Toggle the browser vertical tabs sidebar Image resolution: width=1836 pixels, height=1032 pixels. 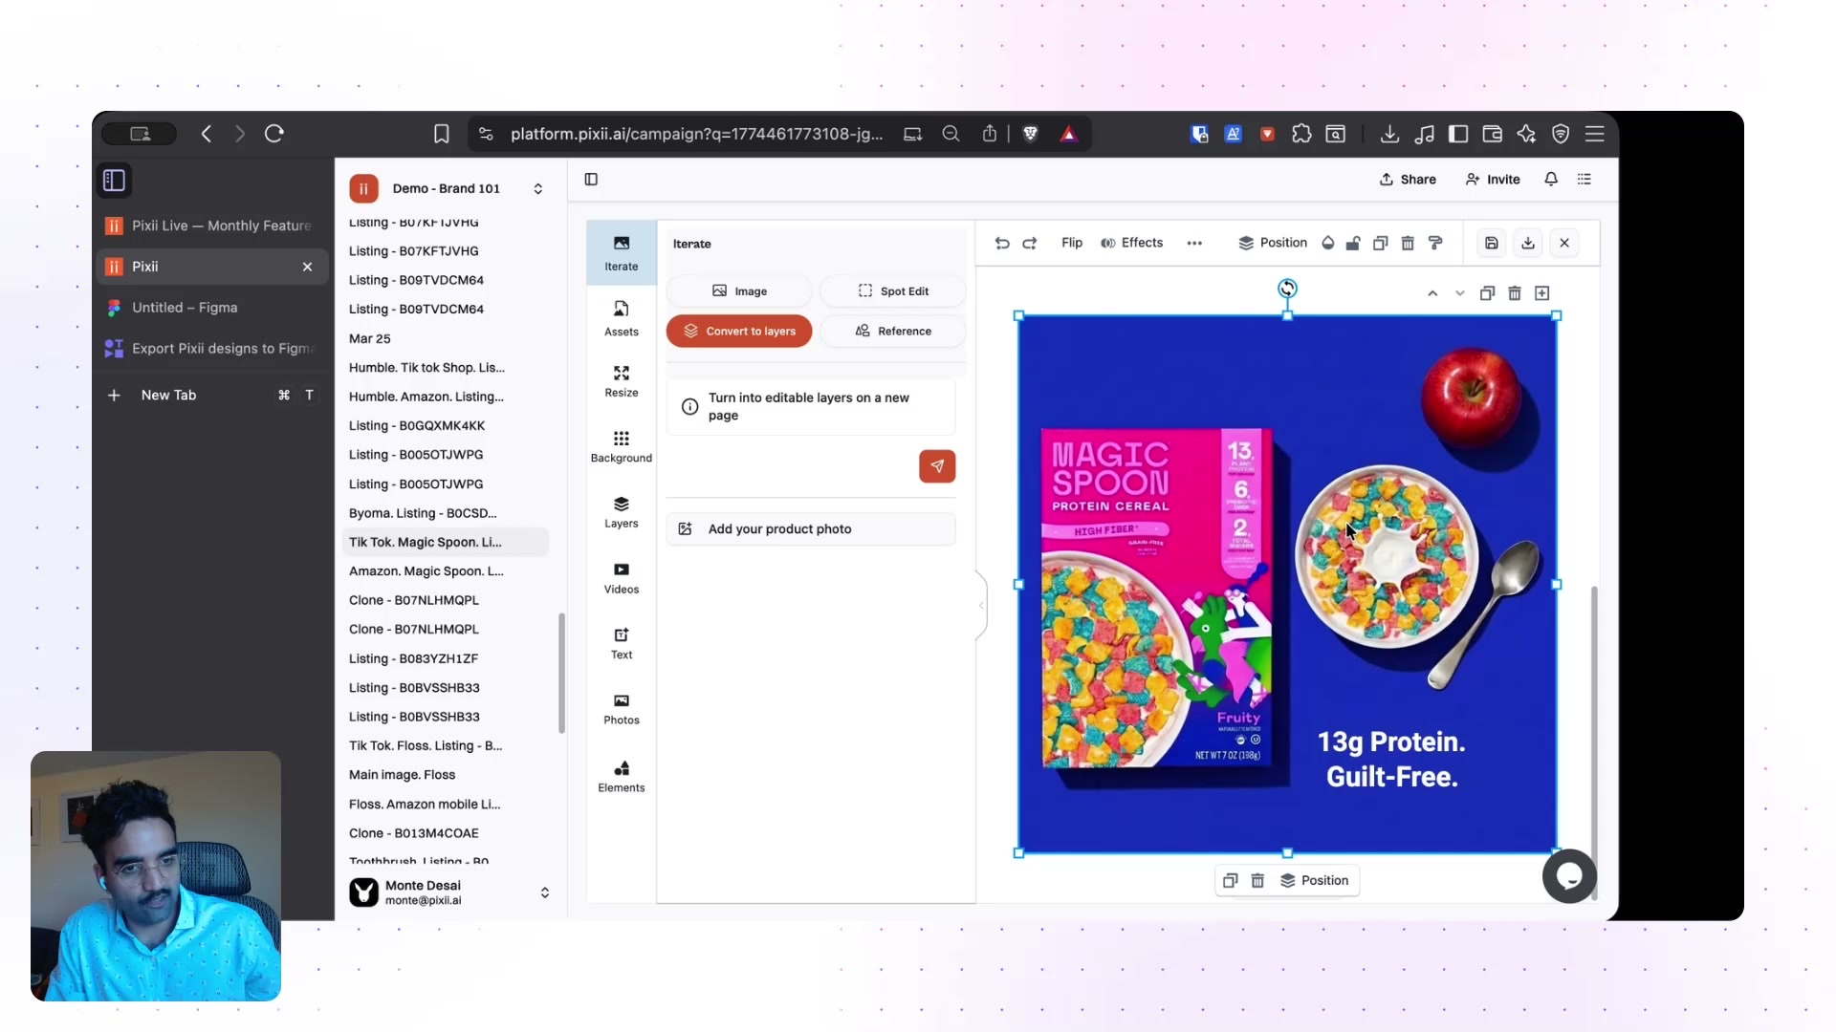pyautogui.click(x=114, y=181)
